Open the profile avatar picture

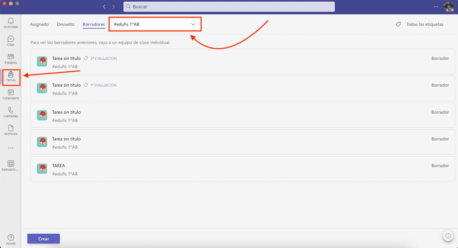448,7
